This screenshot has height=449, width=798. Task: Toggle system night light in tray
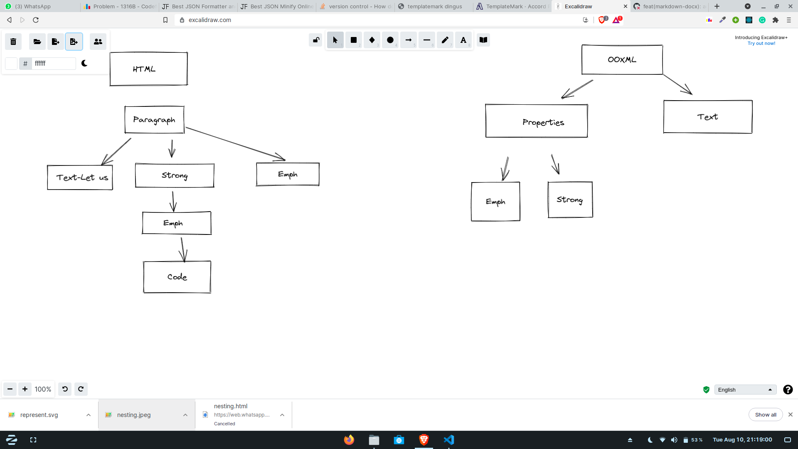pyautogui.click(x=650, y=440)
